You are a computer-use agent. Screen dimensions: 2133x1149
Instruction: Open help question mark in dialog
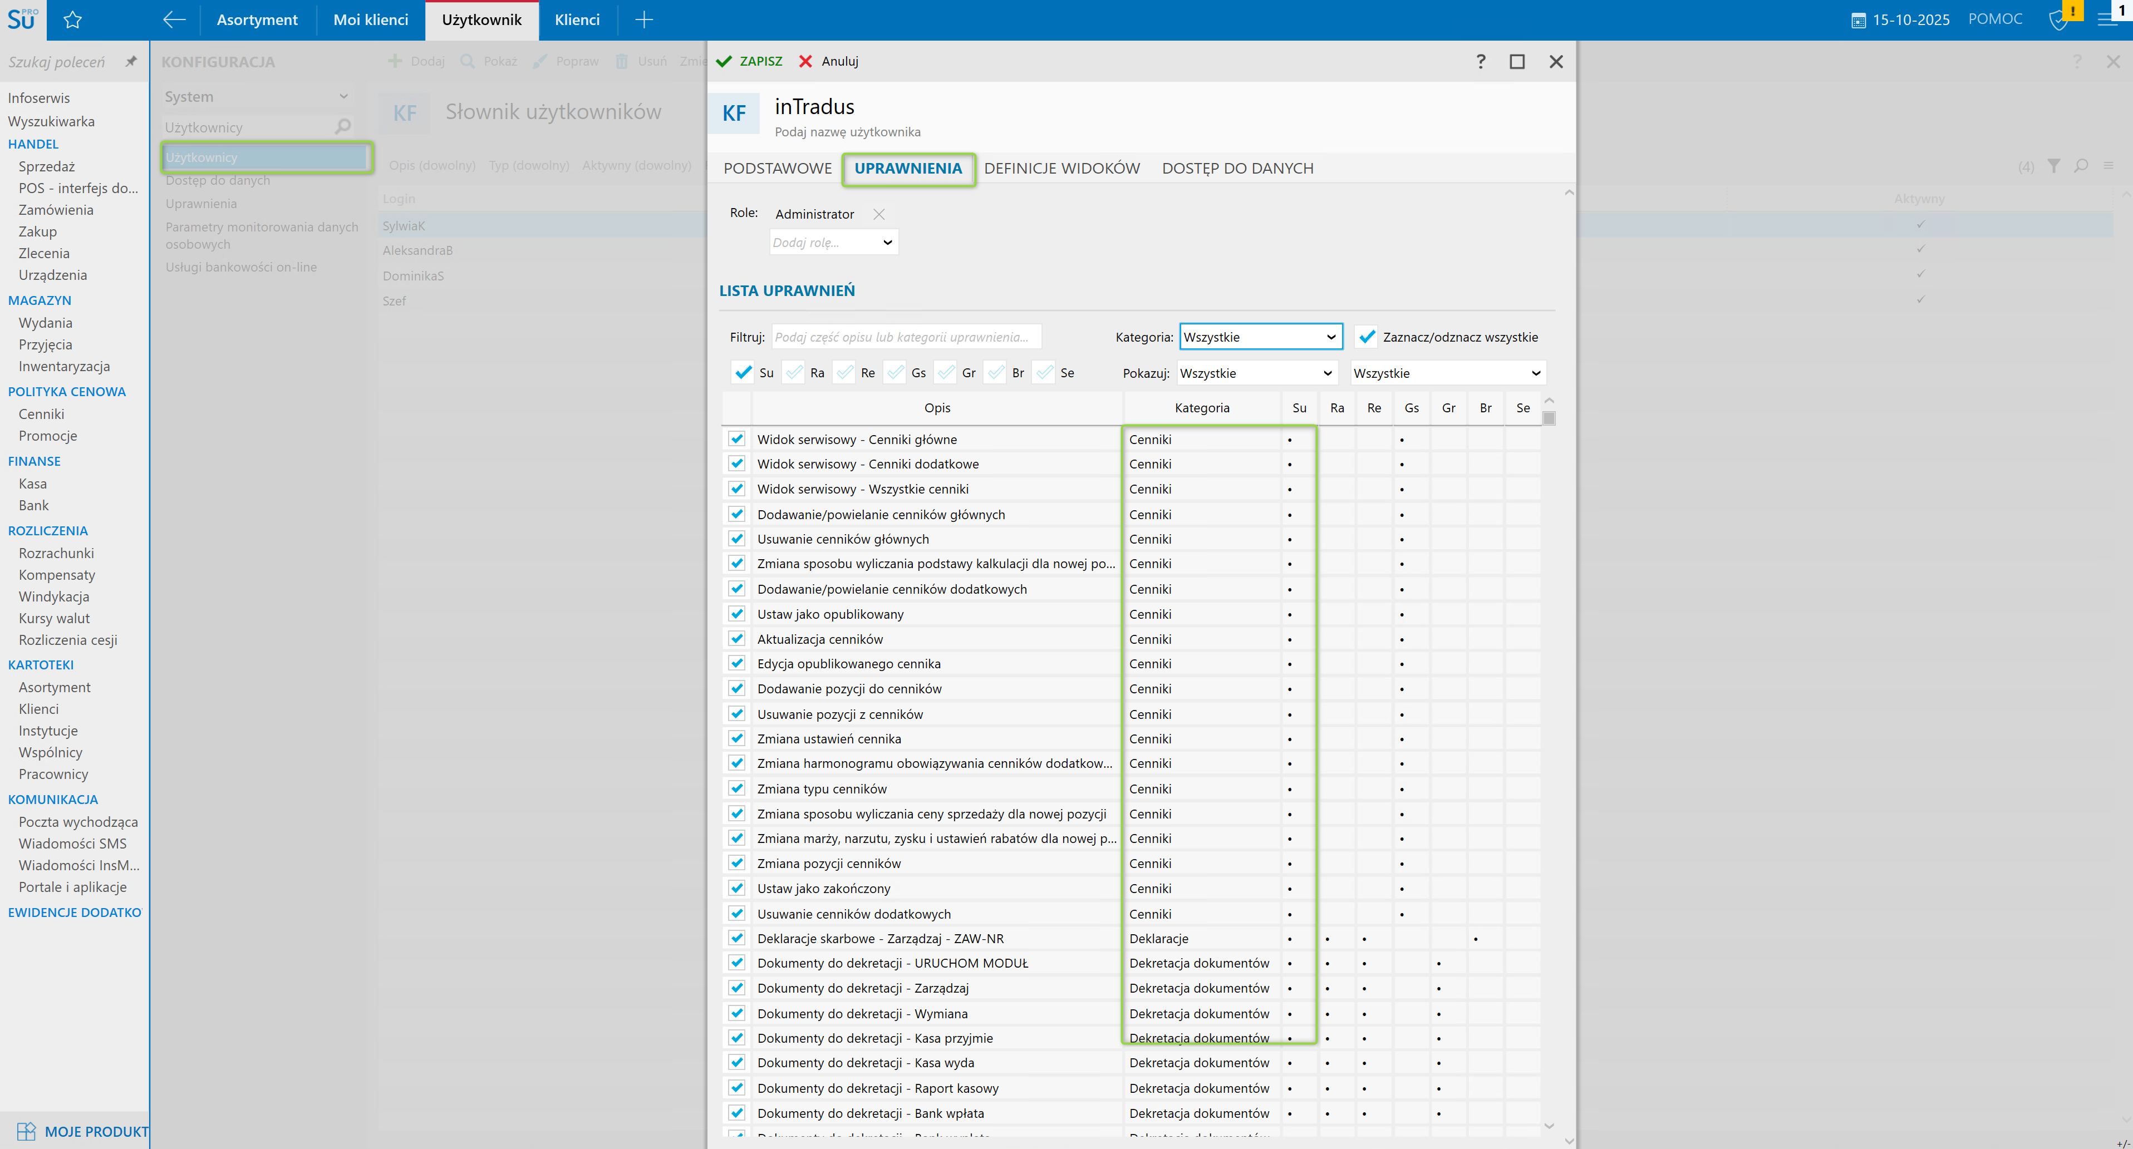pos(1481,61)
